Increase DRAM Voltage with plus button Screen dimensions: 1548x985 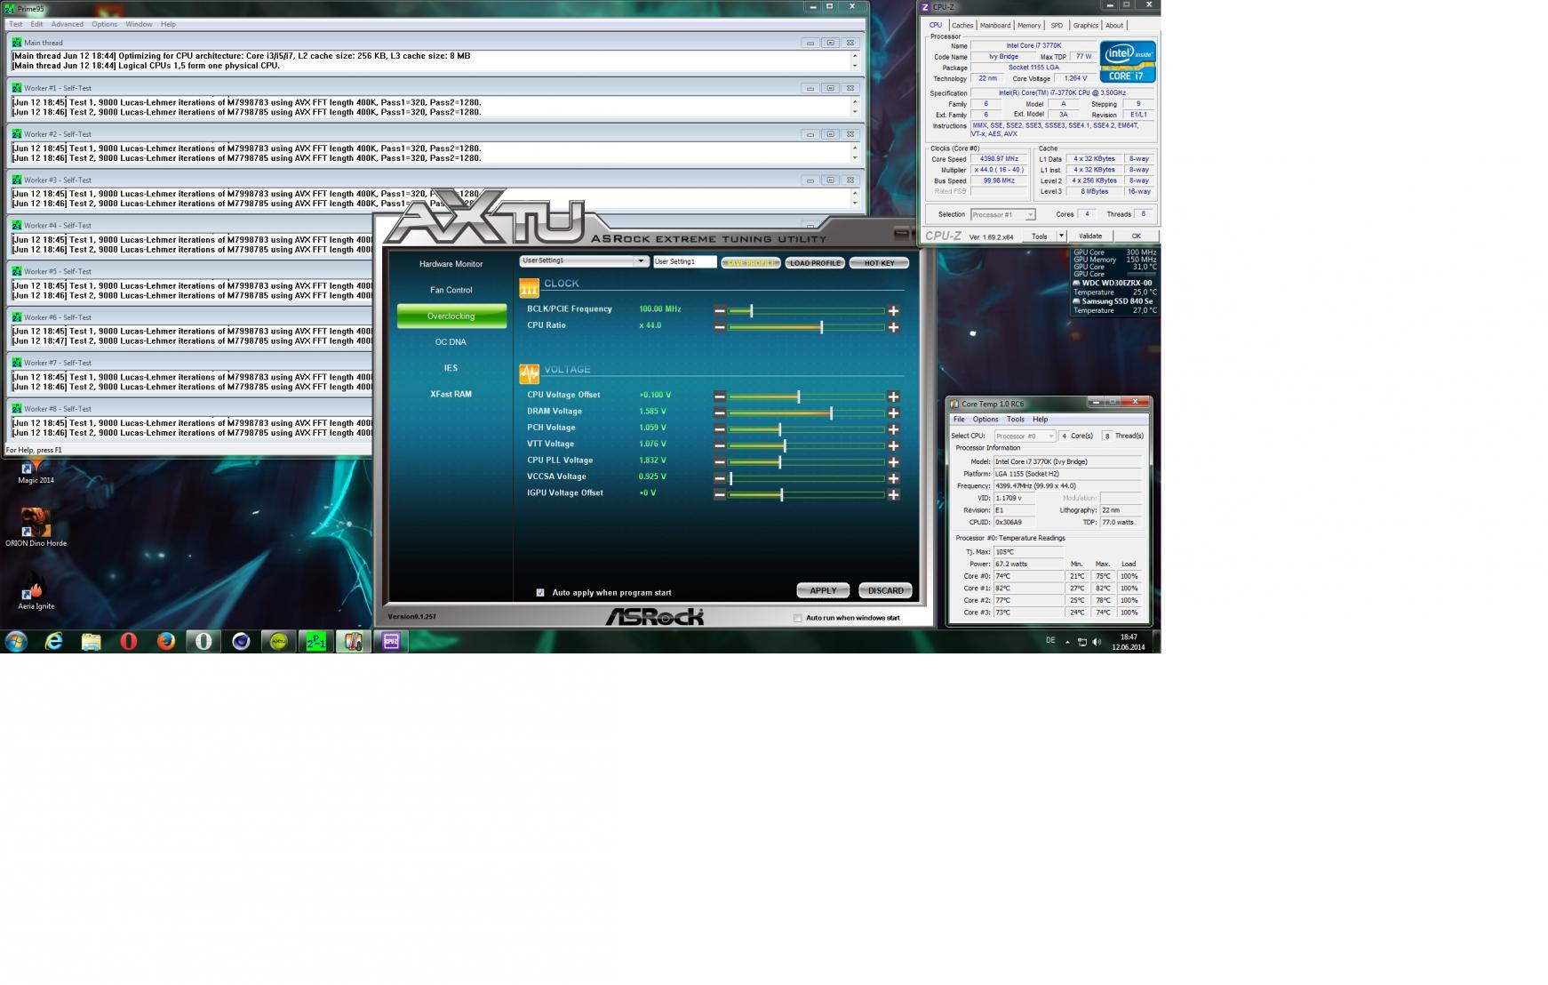893,413
